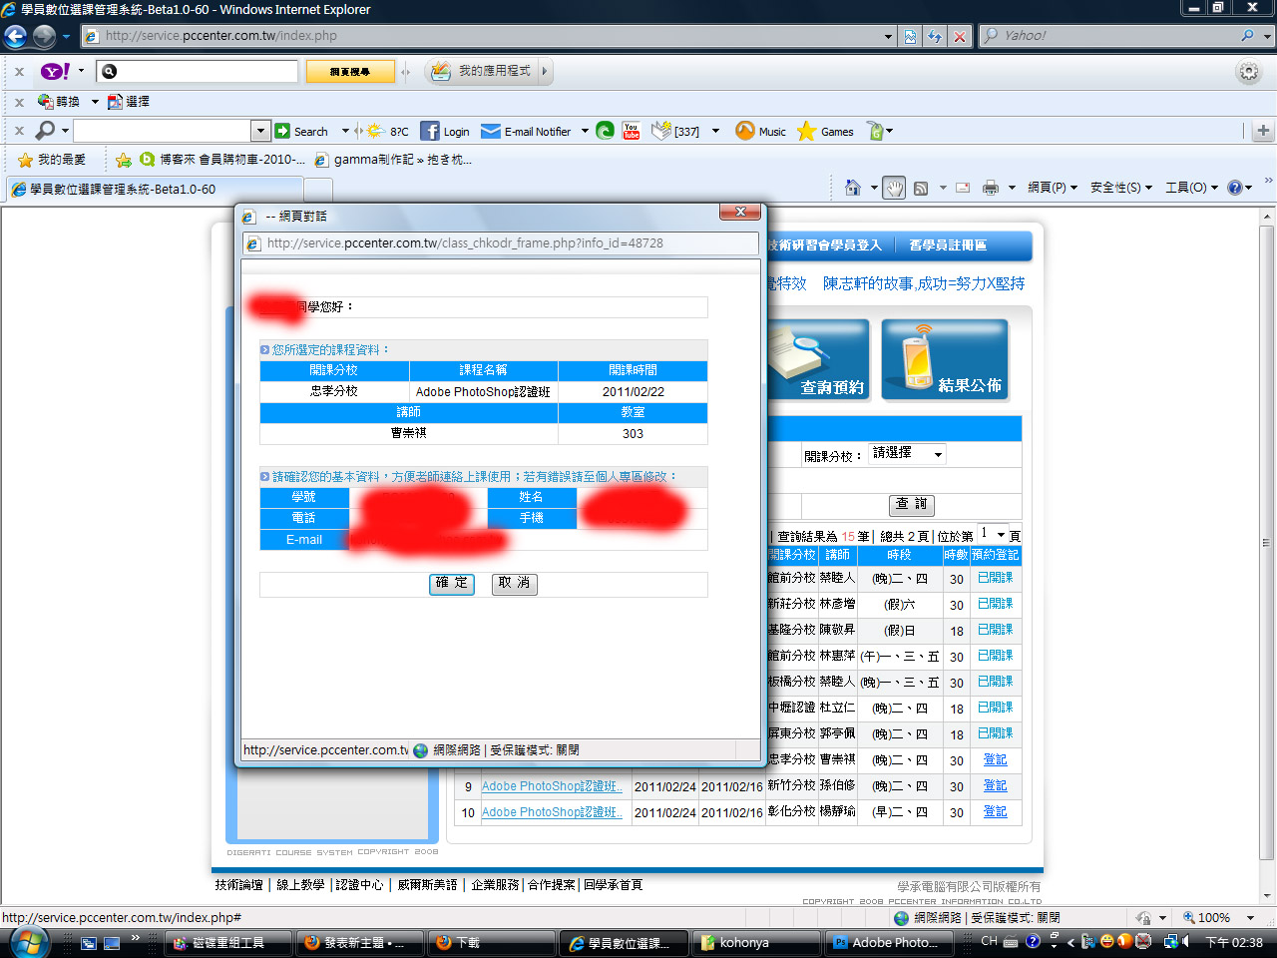Click in the Yahoo toolbar search input

(x=209, y=72)
